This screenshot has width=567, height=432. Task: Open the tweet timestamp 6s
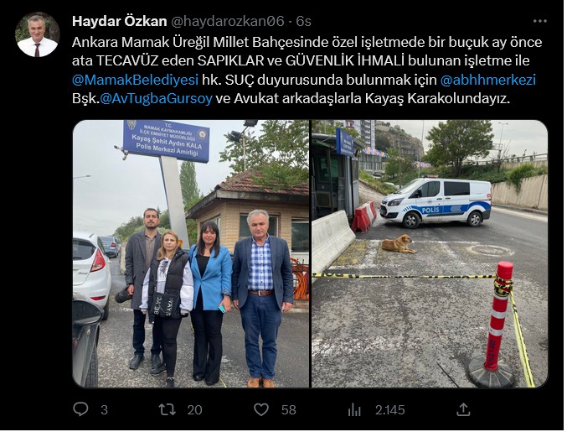[304, 21]
